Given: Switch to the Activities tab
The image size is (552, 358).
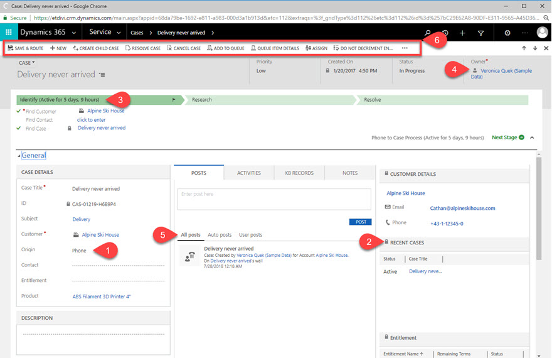Looking at the screenshot, I should pos(249,173).
